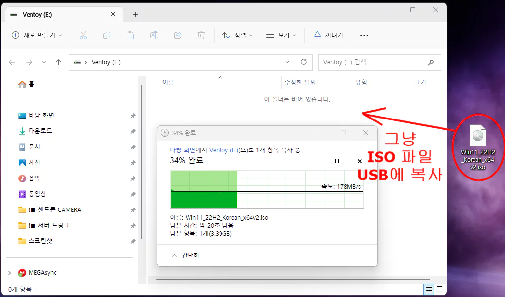Click the sidebar vertical scrollbar

click(x=142, y=162)
